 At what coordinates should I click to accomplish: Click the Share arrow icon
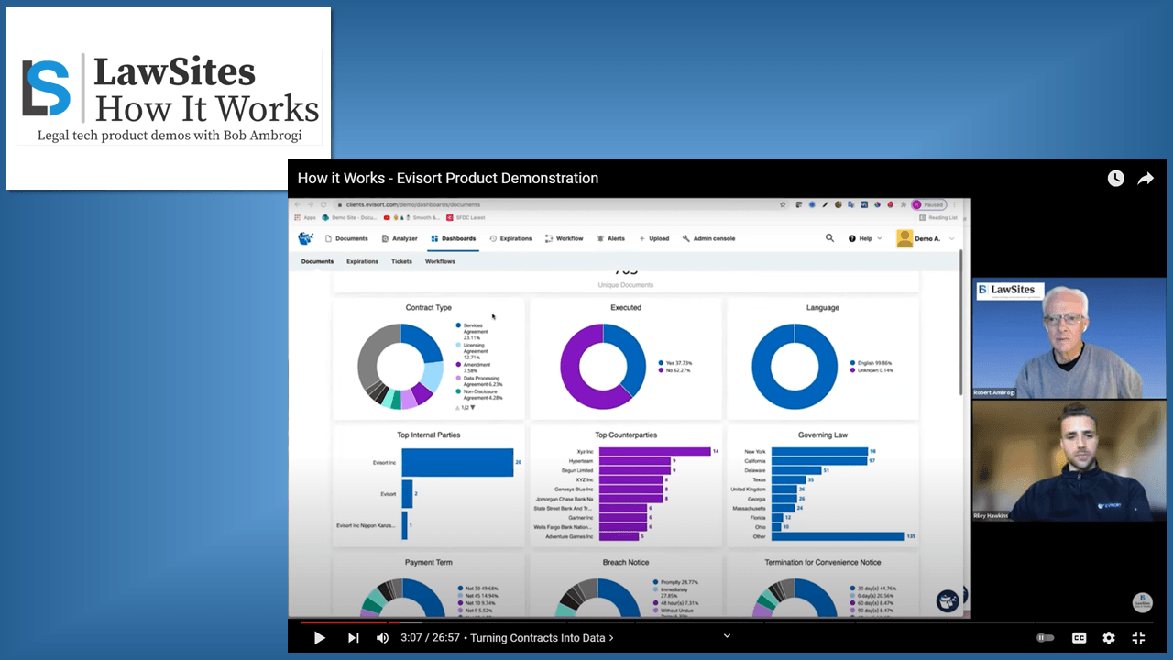1146,179
